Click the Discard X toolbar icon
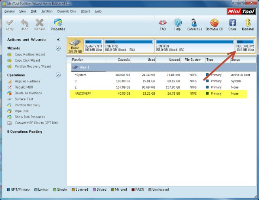 [x=39, y=23]
